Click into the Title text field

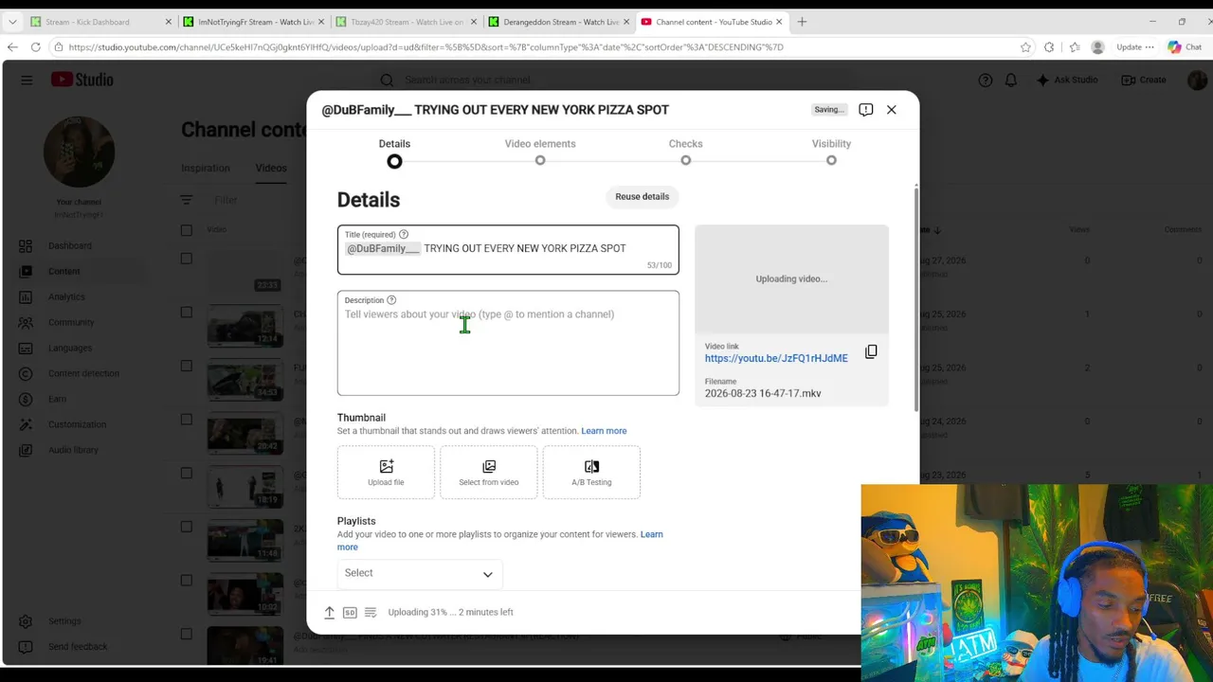[508, 250]
